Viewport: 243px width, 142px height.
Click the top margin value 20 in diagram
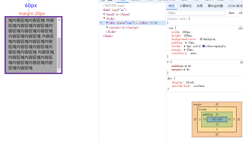[217, 104]
